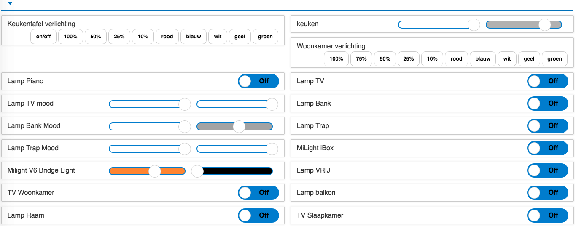This screenshot has height=226, width=576.
Task: Collapse the section using the top triangle
Action: [x=10, y=3]
